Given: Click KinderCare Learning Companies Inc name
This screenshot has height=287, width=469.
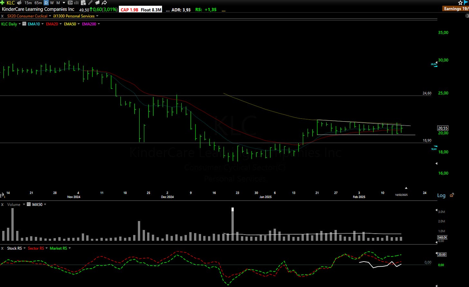Looking at the screenshot, I should point(38,9).
